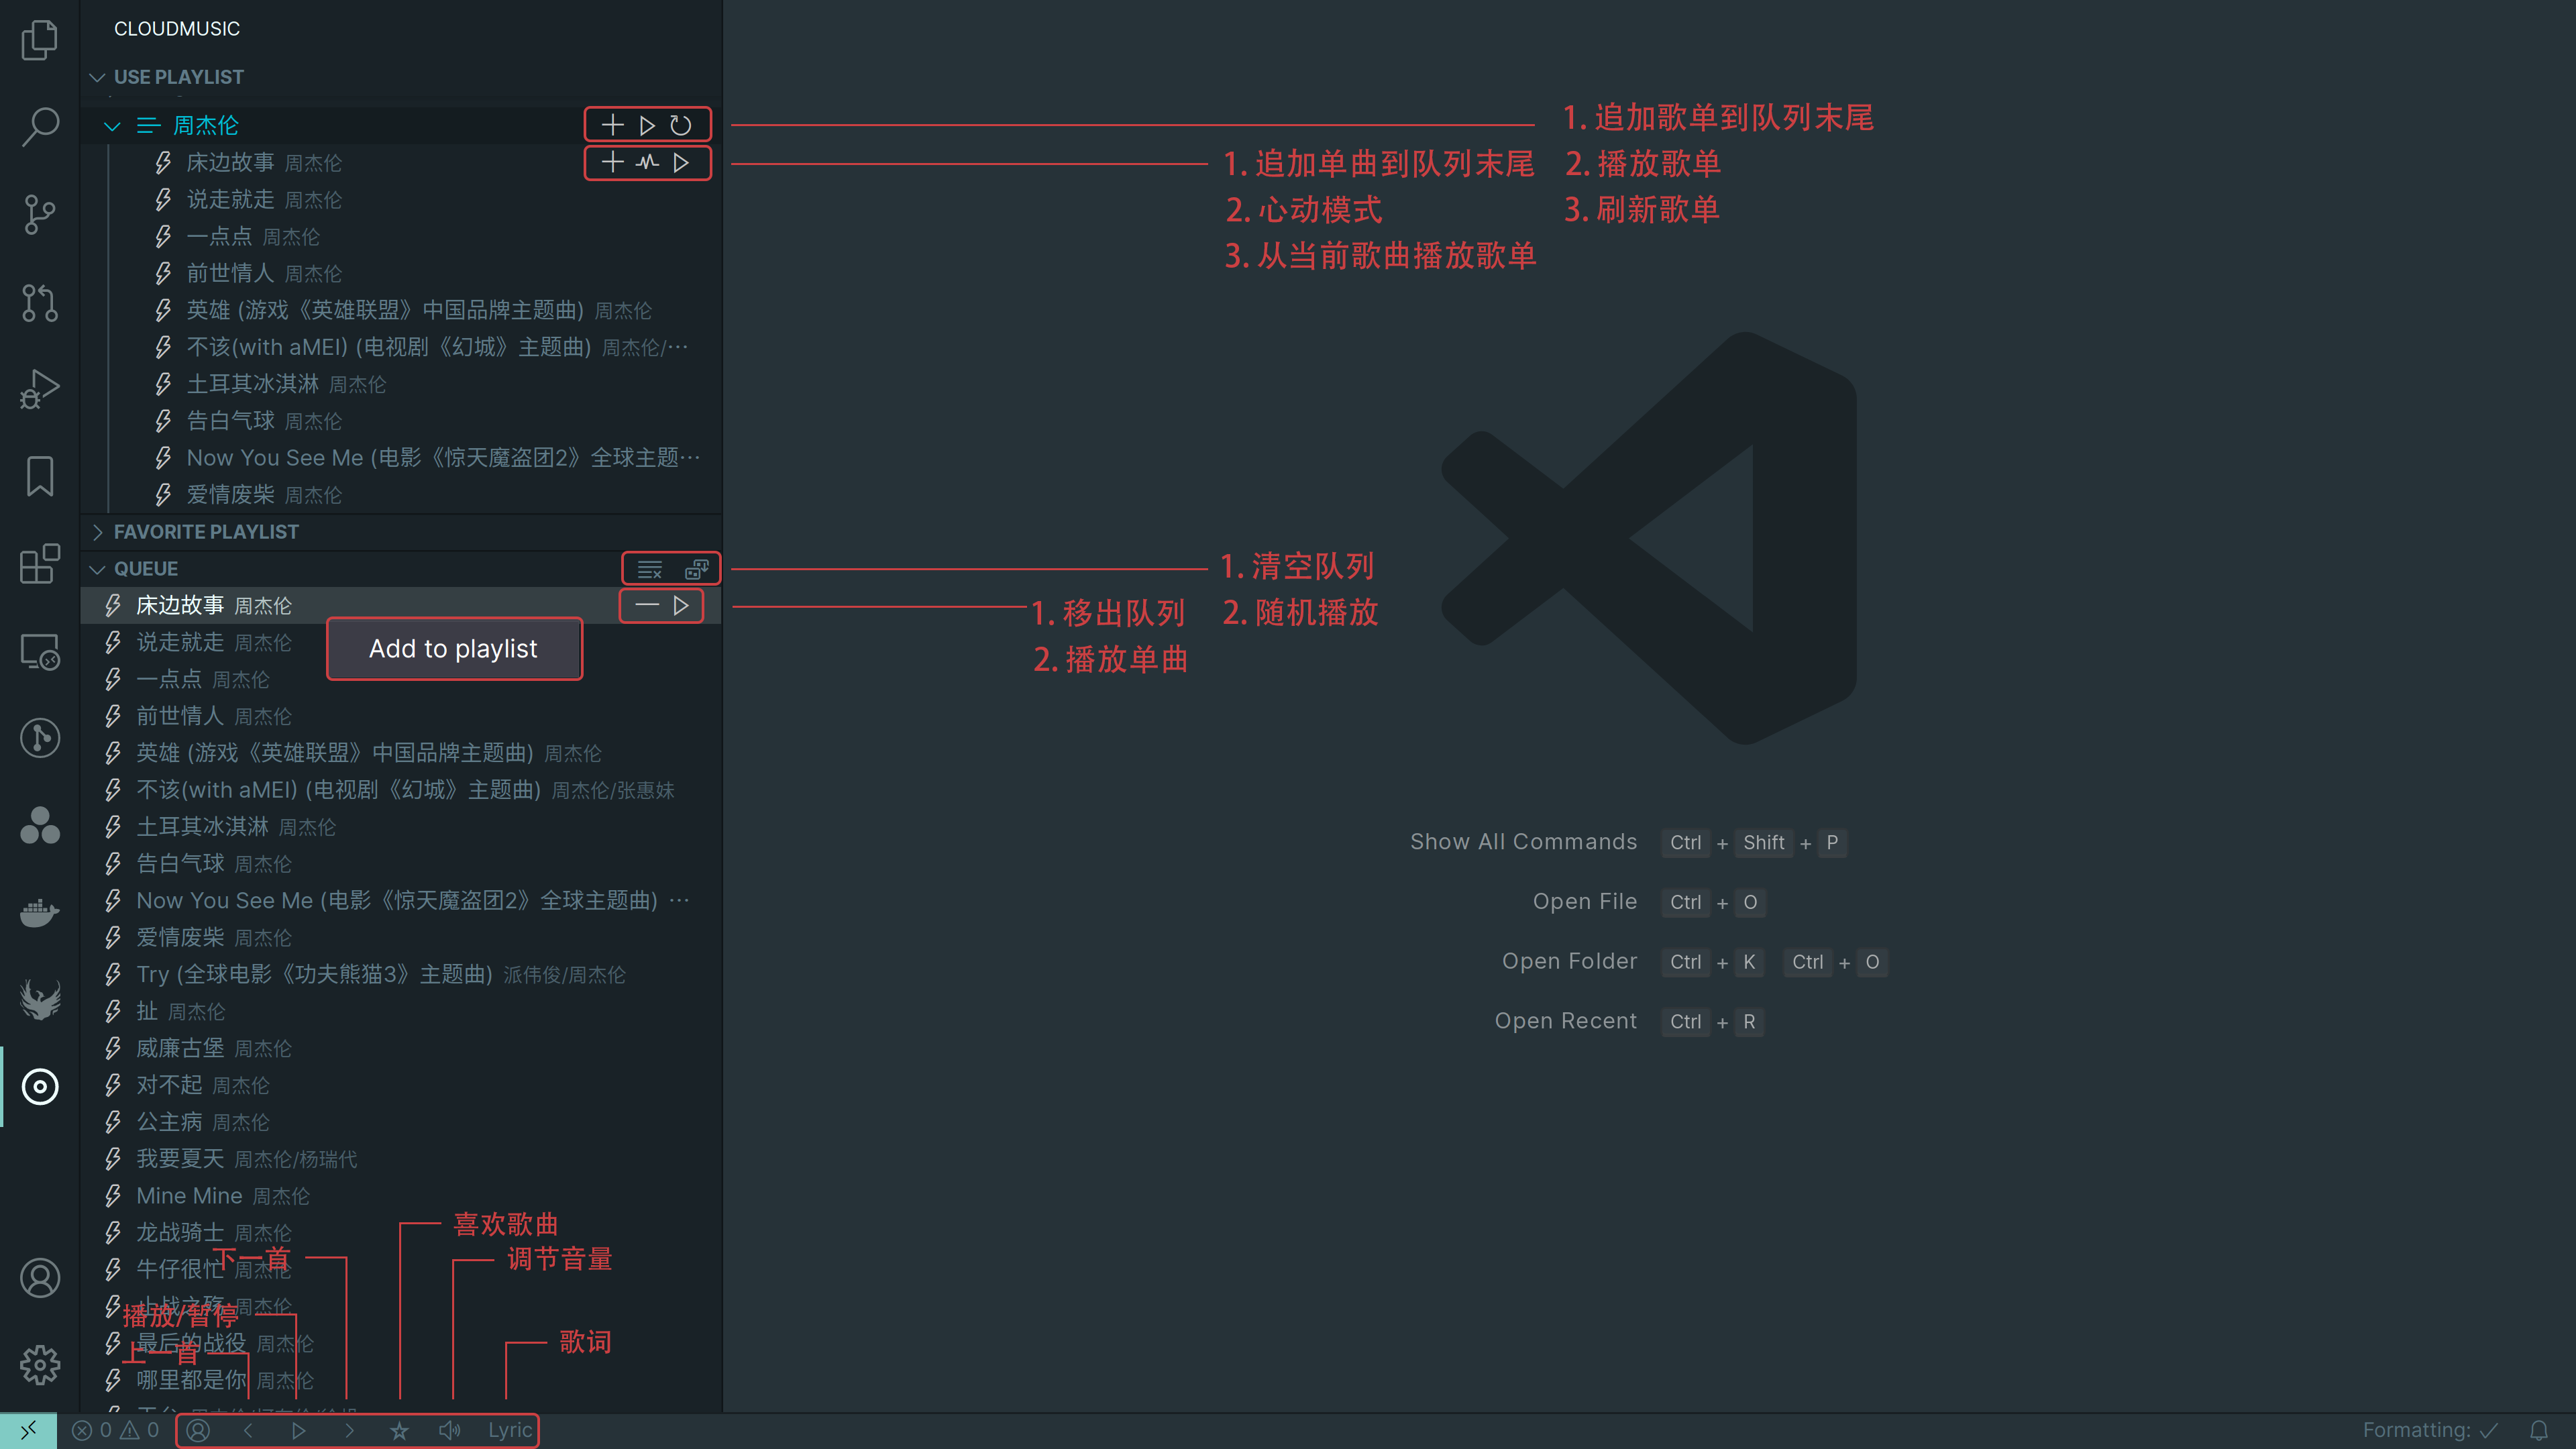Select 扯 in the queue
This screenshot has width=2576, height=1449.
tap(401, 1011)
